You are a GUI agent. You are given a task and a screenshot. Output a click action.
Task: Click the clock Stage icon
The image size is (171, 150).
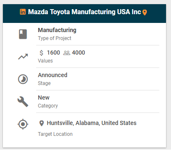23,79
